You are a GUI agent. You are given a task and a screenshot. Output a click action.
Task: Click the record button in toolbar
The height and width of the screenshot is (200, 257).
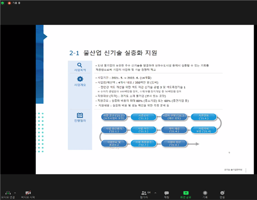click(x=205, y=193)
